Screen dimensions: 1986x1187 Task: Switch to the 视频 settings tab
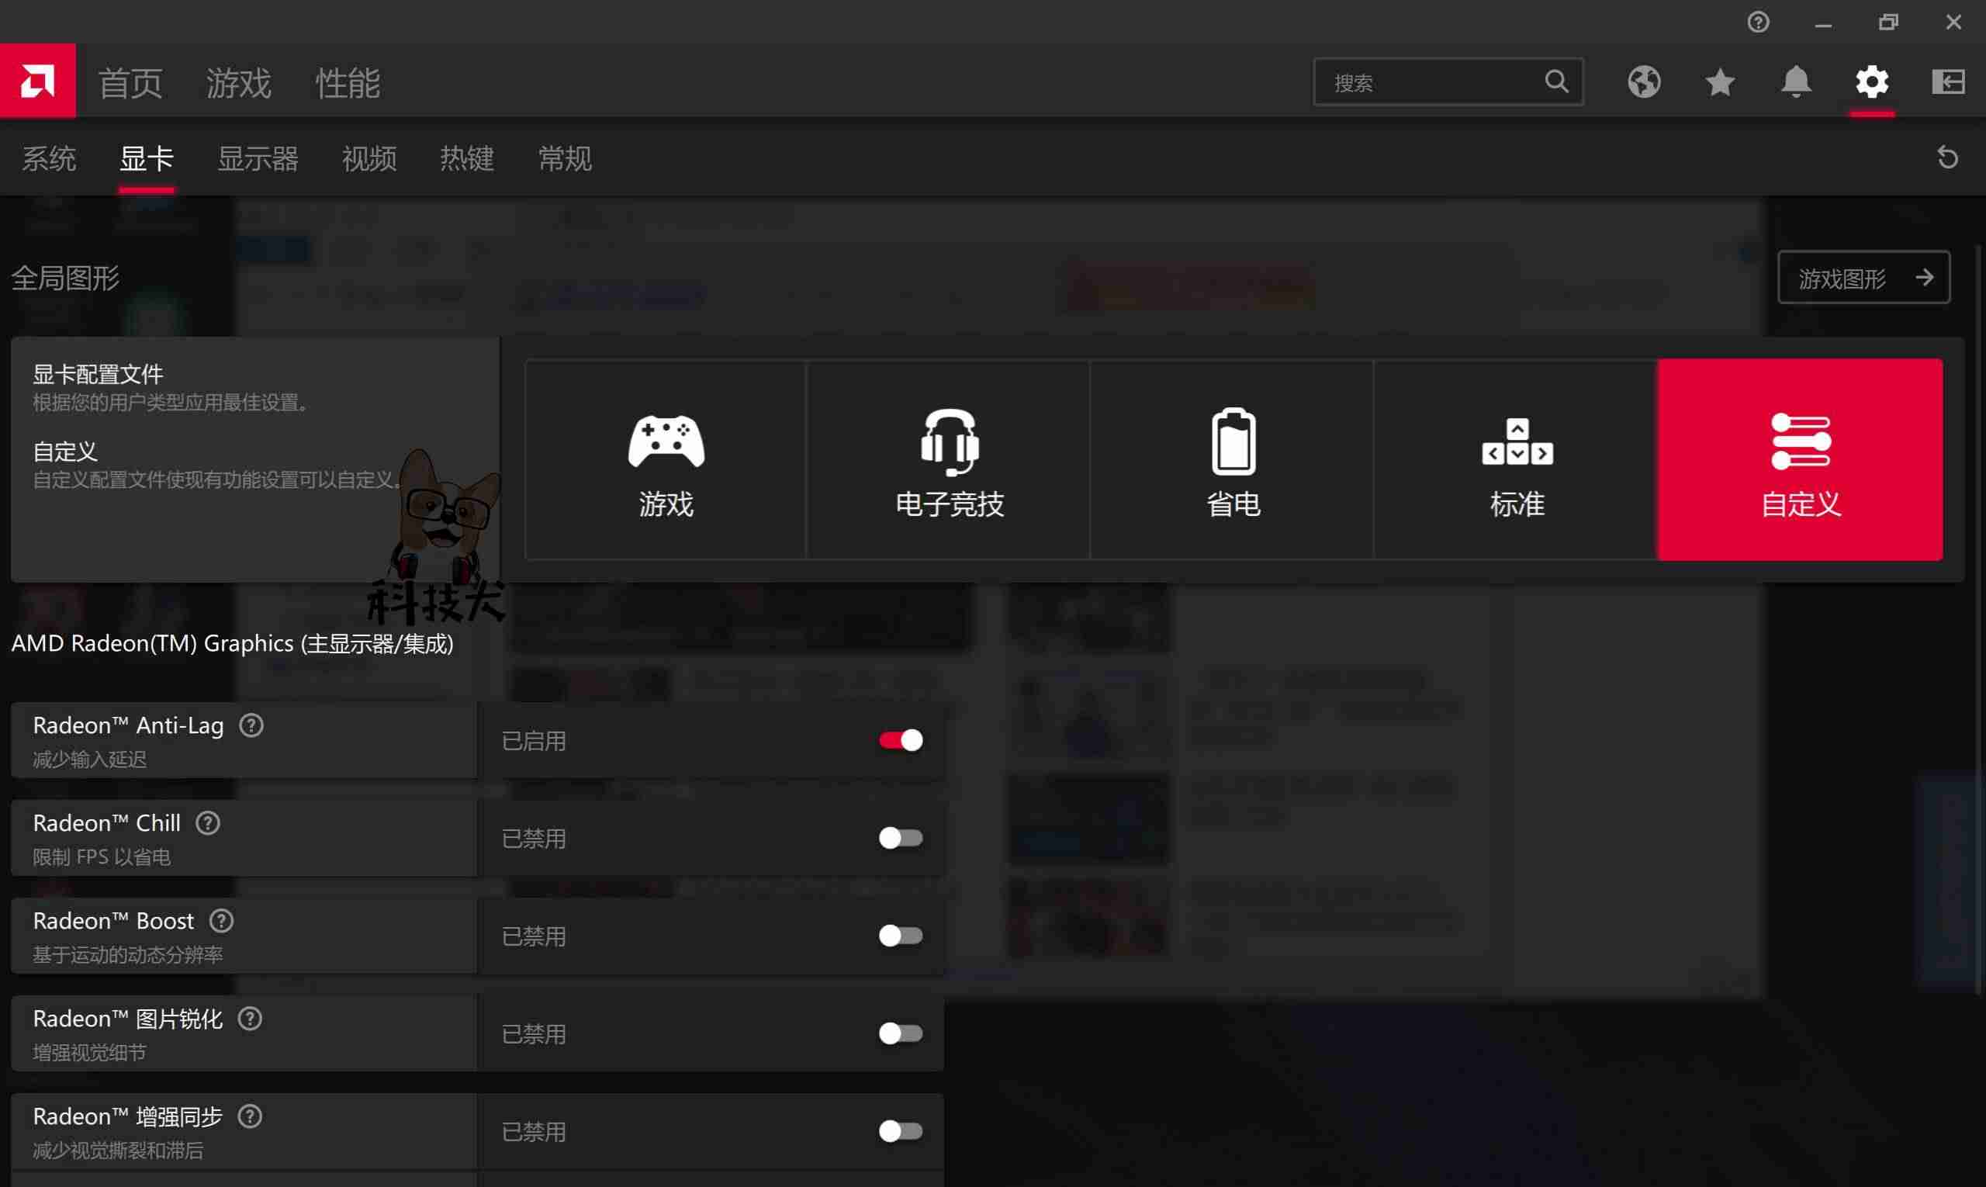368,158
